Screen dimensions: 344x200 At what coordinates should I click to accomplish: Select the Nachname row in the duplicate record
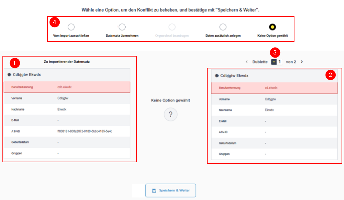pos(274,110)
